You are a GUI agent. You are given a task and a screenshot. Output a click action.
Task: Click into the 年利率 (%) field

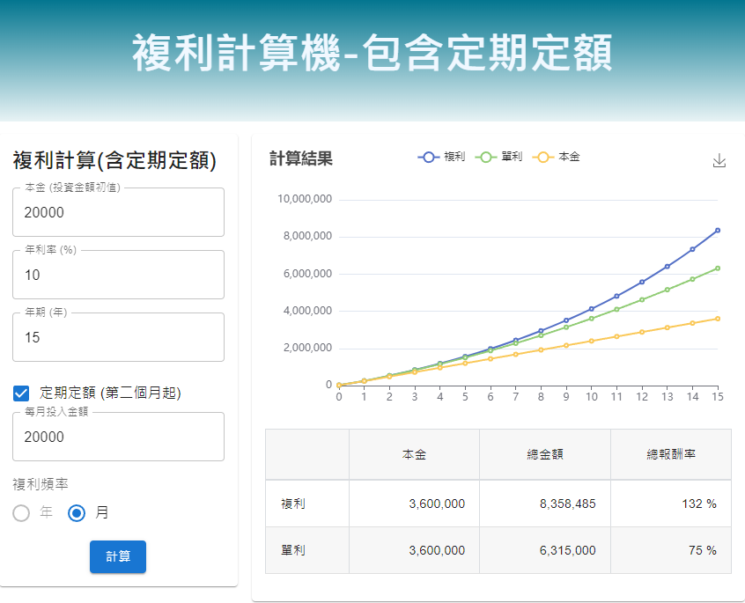[118, 275]
